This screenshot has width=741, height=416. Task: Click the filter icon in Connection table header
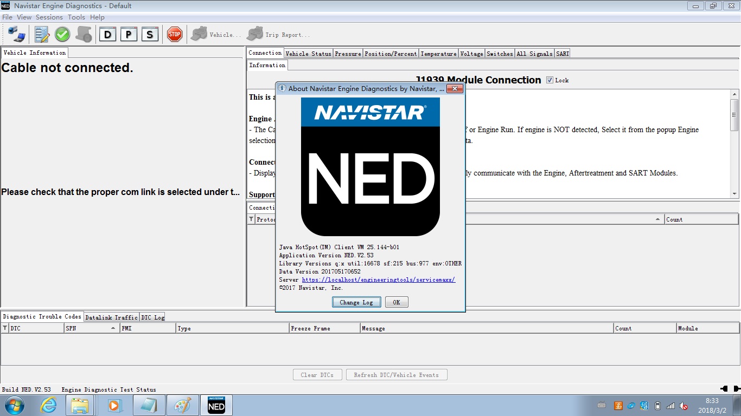coord(251,219)
